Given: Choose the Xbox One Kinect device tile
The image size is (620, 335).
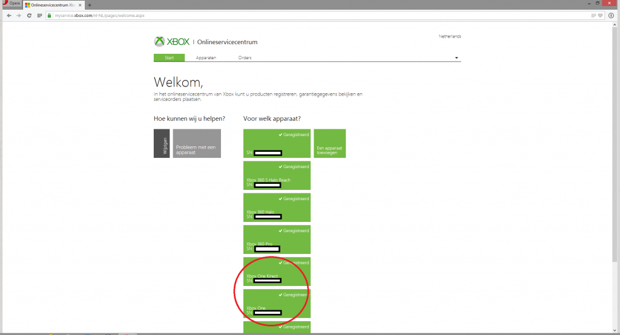Looking at the screenshot, I should point(277,272).
